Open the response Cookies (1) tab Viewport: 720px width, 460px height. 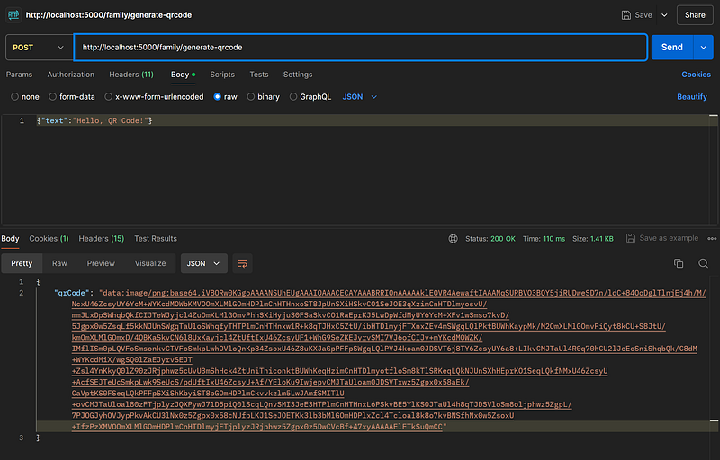pos(49,238)
